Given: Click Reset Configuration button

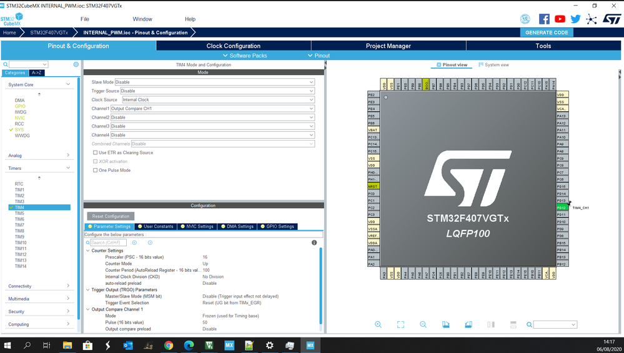Looking at the screenshot, I should [x=111, y=216].
